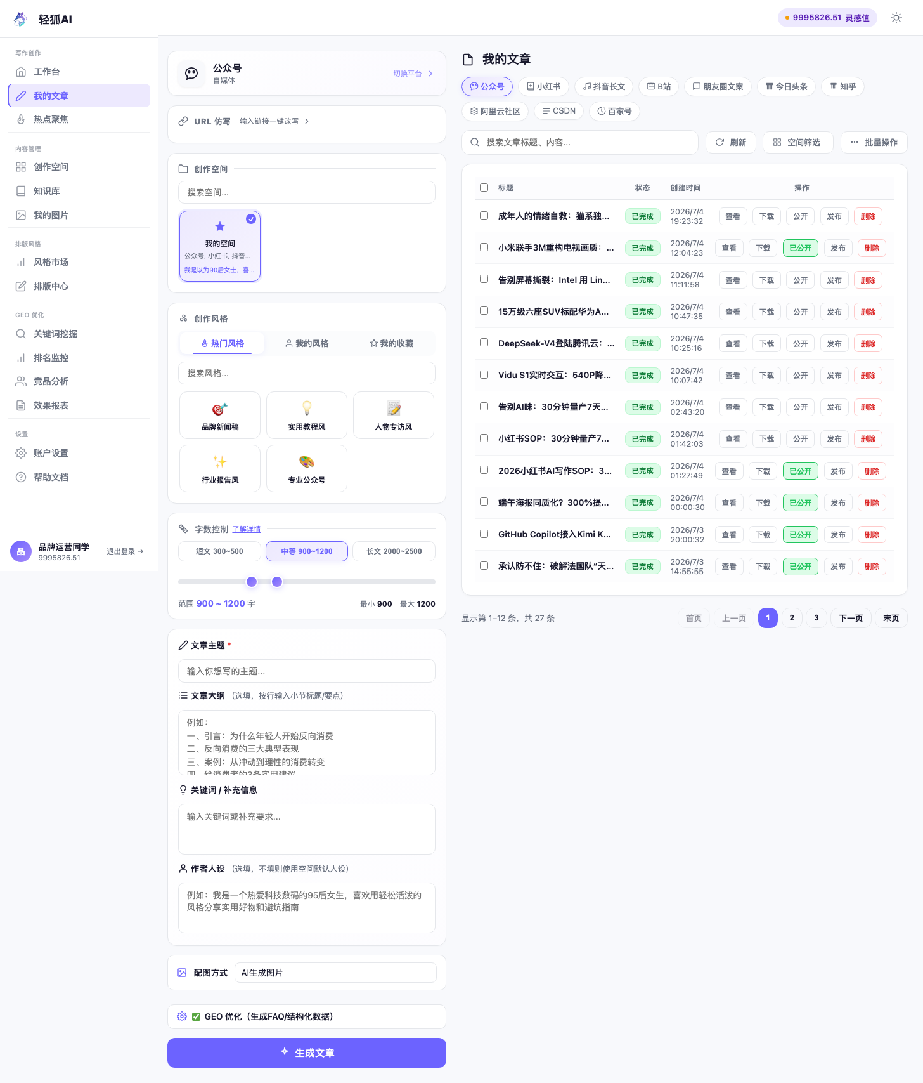Go to page 3 in pagination
The height and width of the screenshot is (1083, 923).
click(x=816, y=618)
